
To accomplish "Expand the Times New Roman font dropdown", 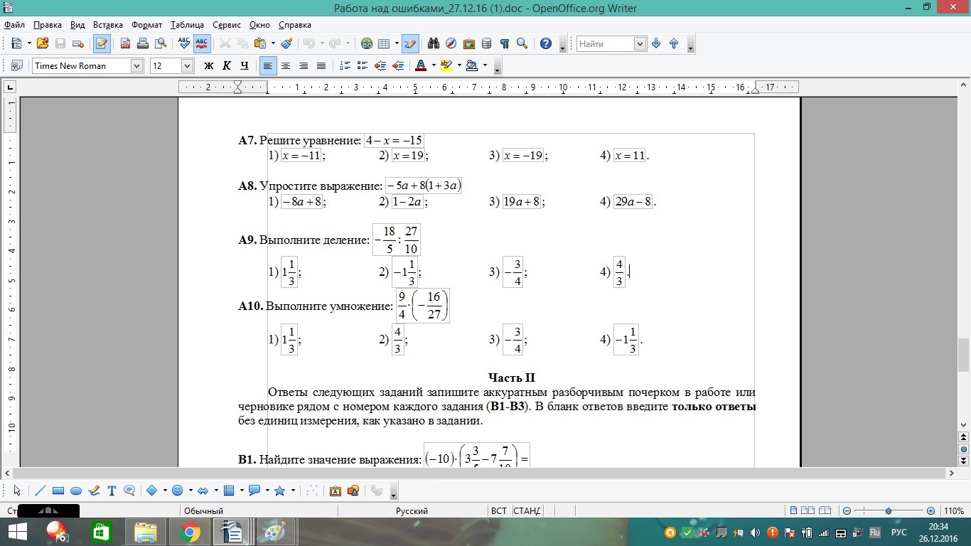I will click(136, 65).
